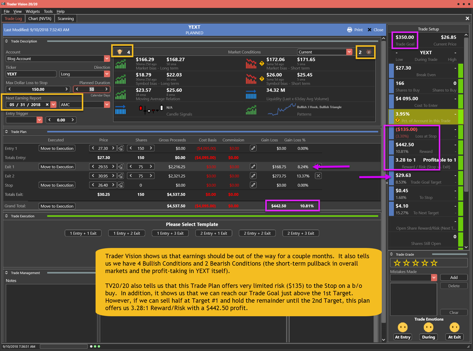Viewport: 473px width, 351px height.
Task: Collapse the Trade Description section
Action: click(x=6, y=41)
